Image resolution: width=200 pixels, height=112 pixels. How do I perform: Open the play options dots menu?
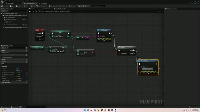(88, 6)
